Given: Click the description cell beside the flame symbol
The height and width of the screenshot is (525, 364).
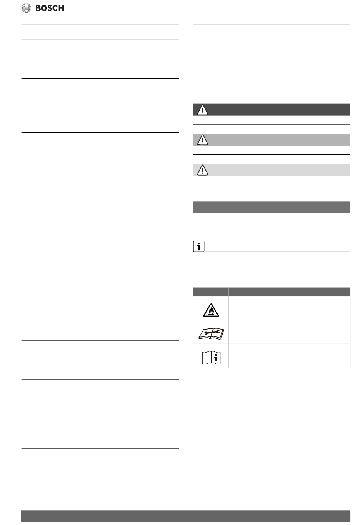Looking at the screenshot, I should click(289, 308).
